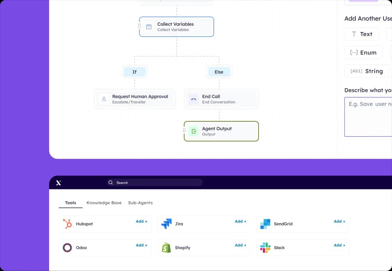Open the Sub-Agents tab
Viewport: 392px width, 271px height.
click(141, 202)
